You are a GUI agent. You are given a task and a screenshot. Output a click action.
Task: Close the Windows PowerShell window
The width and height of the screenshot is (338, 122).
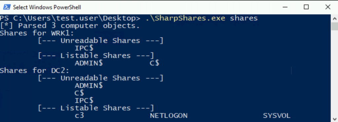pyautogui.click(x=327, y=7)
